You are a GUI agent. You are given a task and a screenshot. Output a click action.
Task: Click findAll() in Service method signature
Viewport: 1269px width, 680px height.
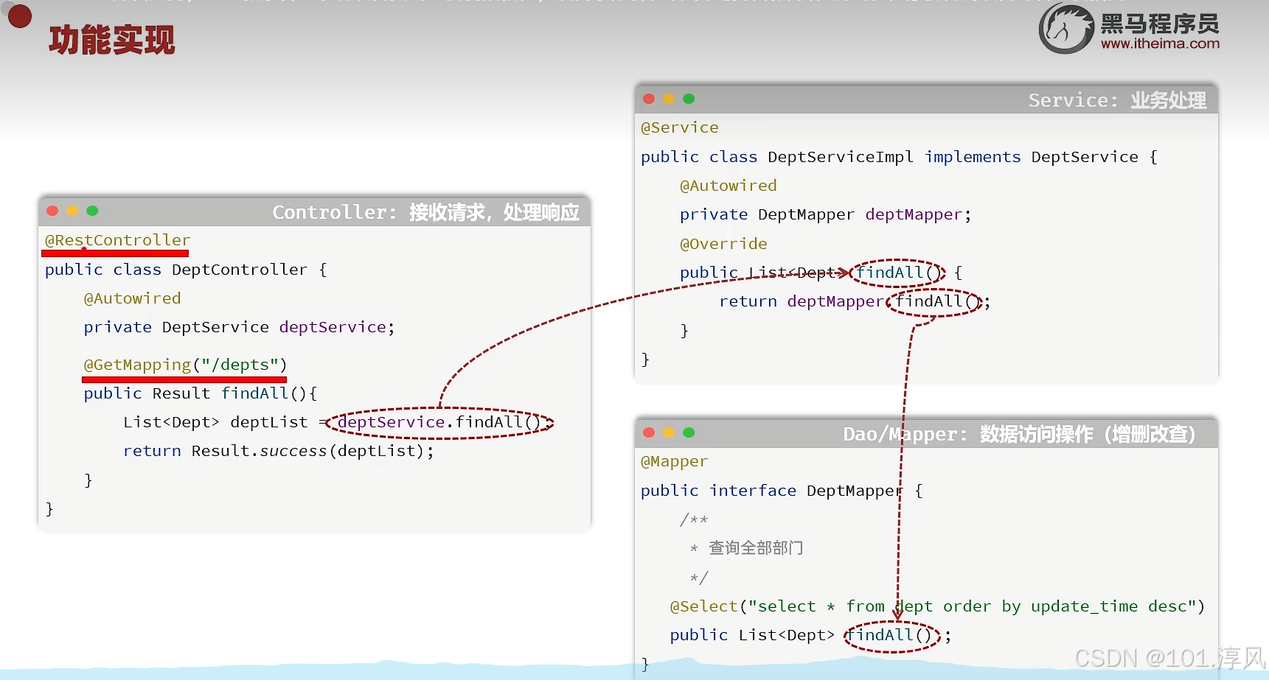897,273
